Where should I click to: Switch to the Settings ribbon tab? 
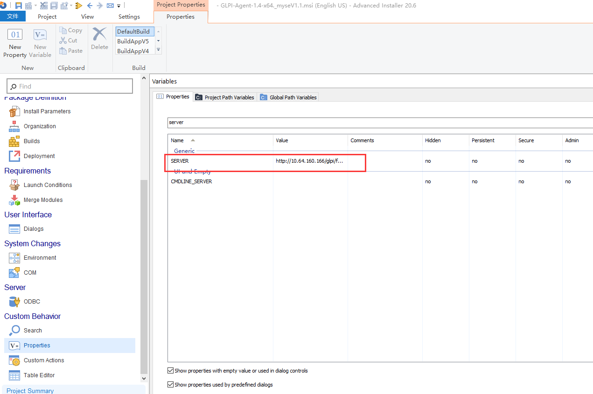pyautogui.click(x=129, y=16)
